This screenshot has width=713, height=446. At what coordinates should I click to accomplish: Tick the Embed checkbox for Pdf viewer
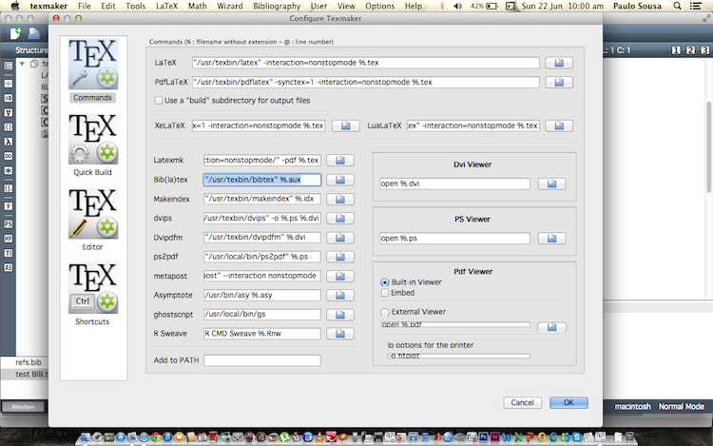tap(385, 293)
